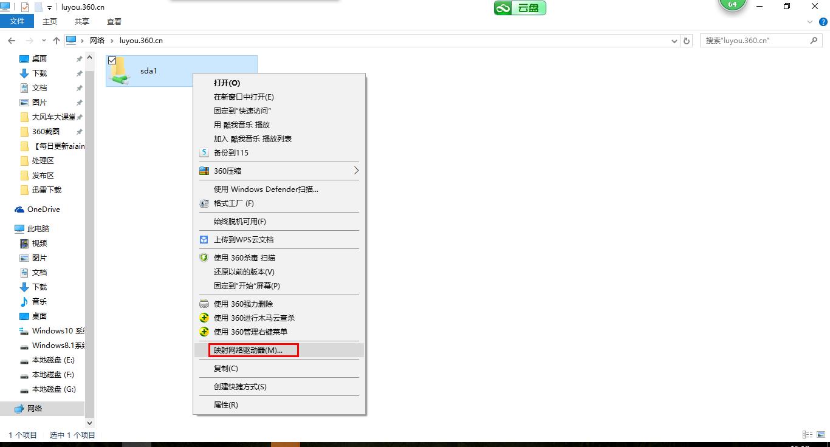Screen dimensions: 830x447
Task: Open Quick Access Toolbar customize dropdown
Action: pyautogui.click(x=49, y=7)
